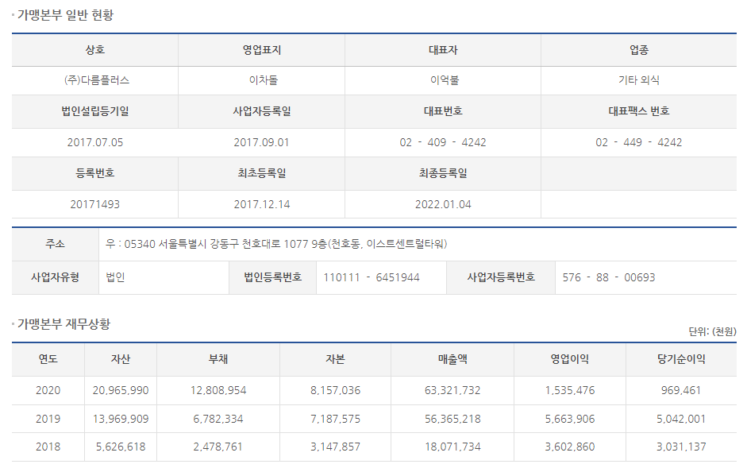The width and height of the screenshot is (747, 468).
Task: Select registration number 20171493
Action: (94, 204)
